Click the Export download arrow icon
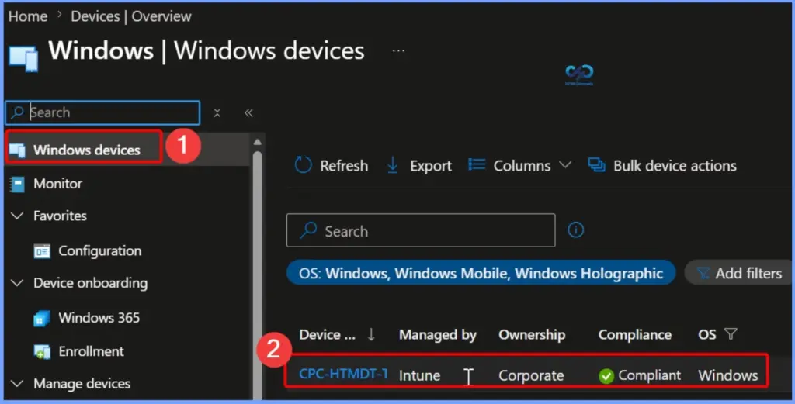 tap(392, 165)
